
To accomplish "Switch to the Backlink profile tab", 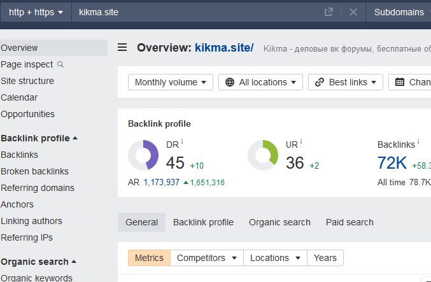I will 204,222.
